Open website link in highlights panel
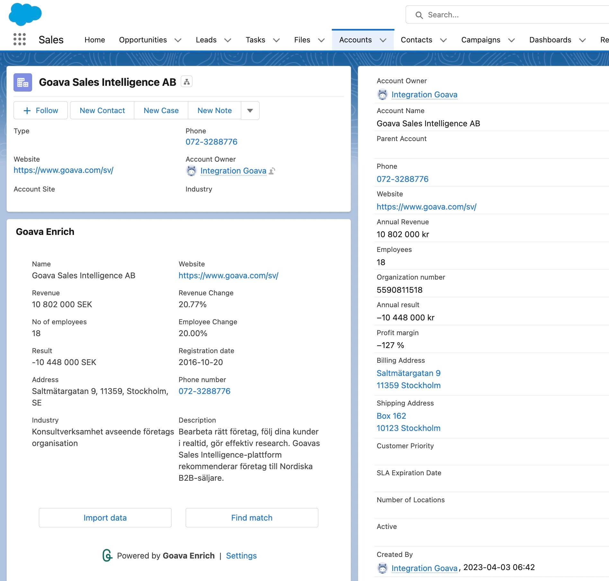609x581 pixels. coord(64,170)
